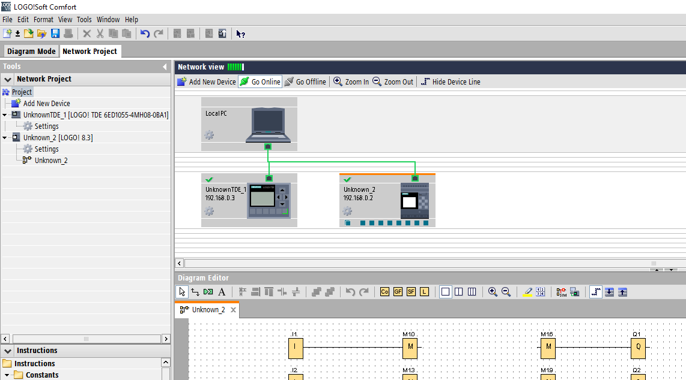Collapse UnknownTDE_1 tree node
This screenshot has width=686, height=380.
(5, 115)
